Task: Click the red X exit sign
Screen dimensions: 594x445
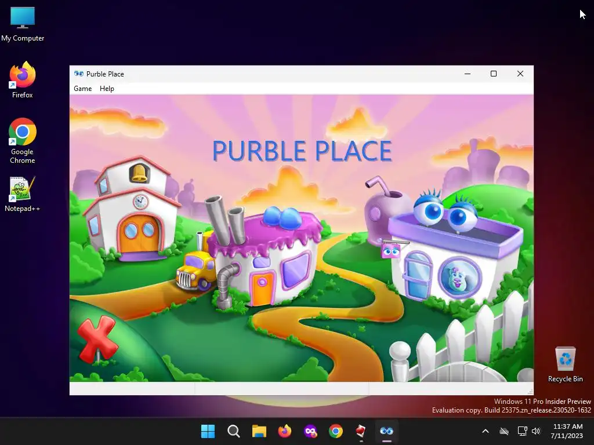Action: [x=97, y=340]
